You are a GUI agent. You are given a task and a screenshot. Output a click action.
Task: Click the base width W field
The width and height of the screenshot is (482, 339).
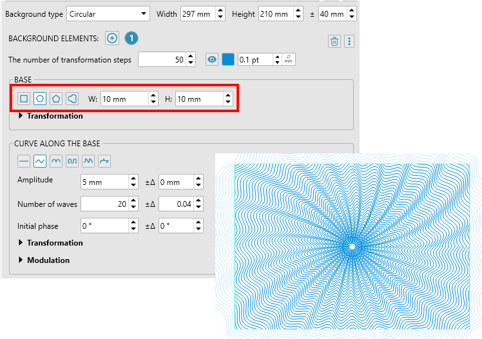coord(124,99)
